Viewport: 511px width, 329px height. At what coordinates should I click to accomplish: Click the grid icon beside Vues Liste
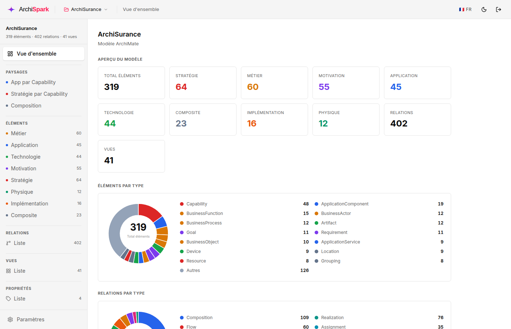(8, 271)
